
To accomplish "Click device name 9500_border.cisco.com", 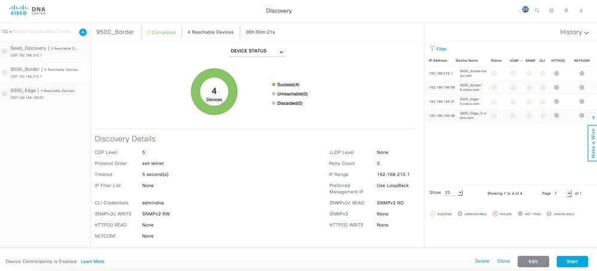I will pos(473,73).
